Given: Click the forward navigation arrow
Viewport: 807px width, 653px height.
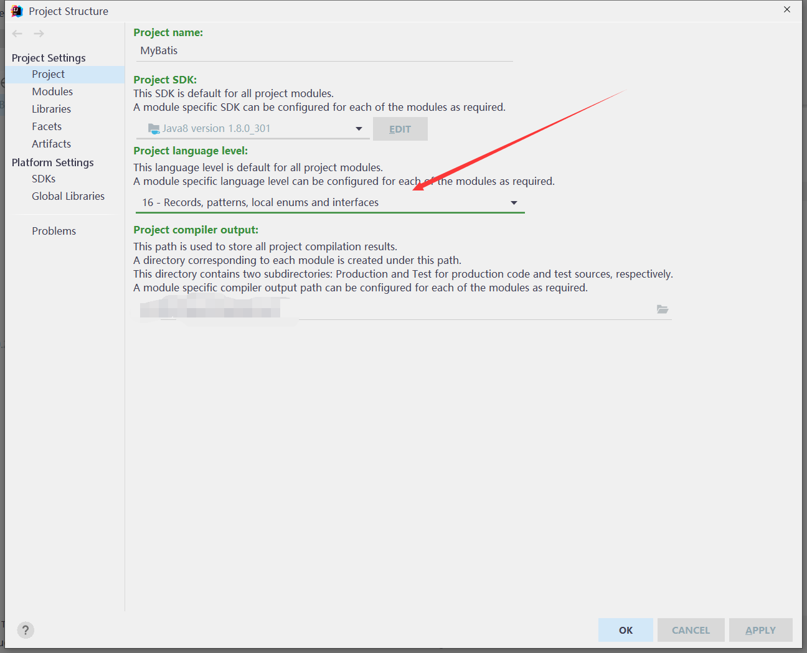Looking at the screenshot, I should [39, 34].
